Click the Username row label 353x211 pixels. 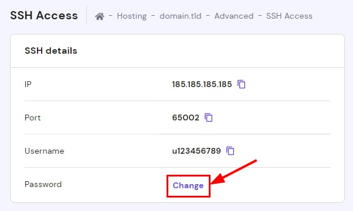(45, 151)
